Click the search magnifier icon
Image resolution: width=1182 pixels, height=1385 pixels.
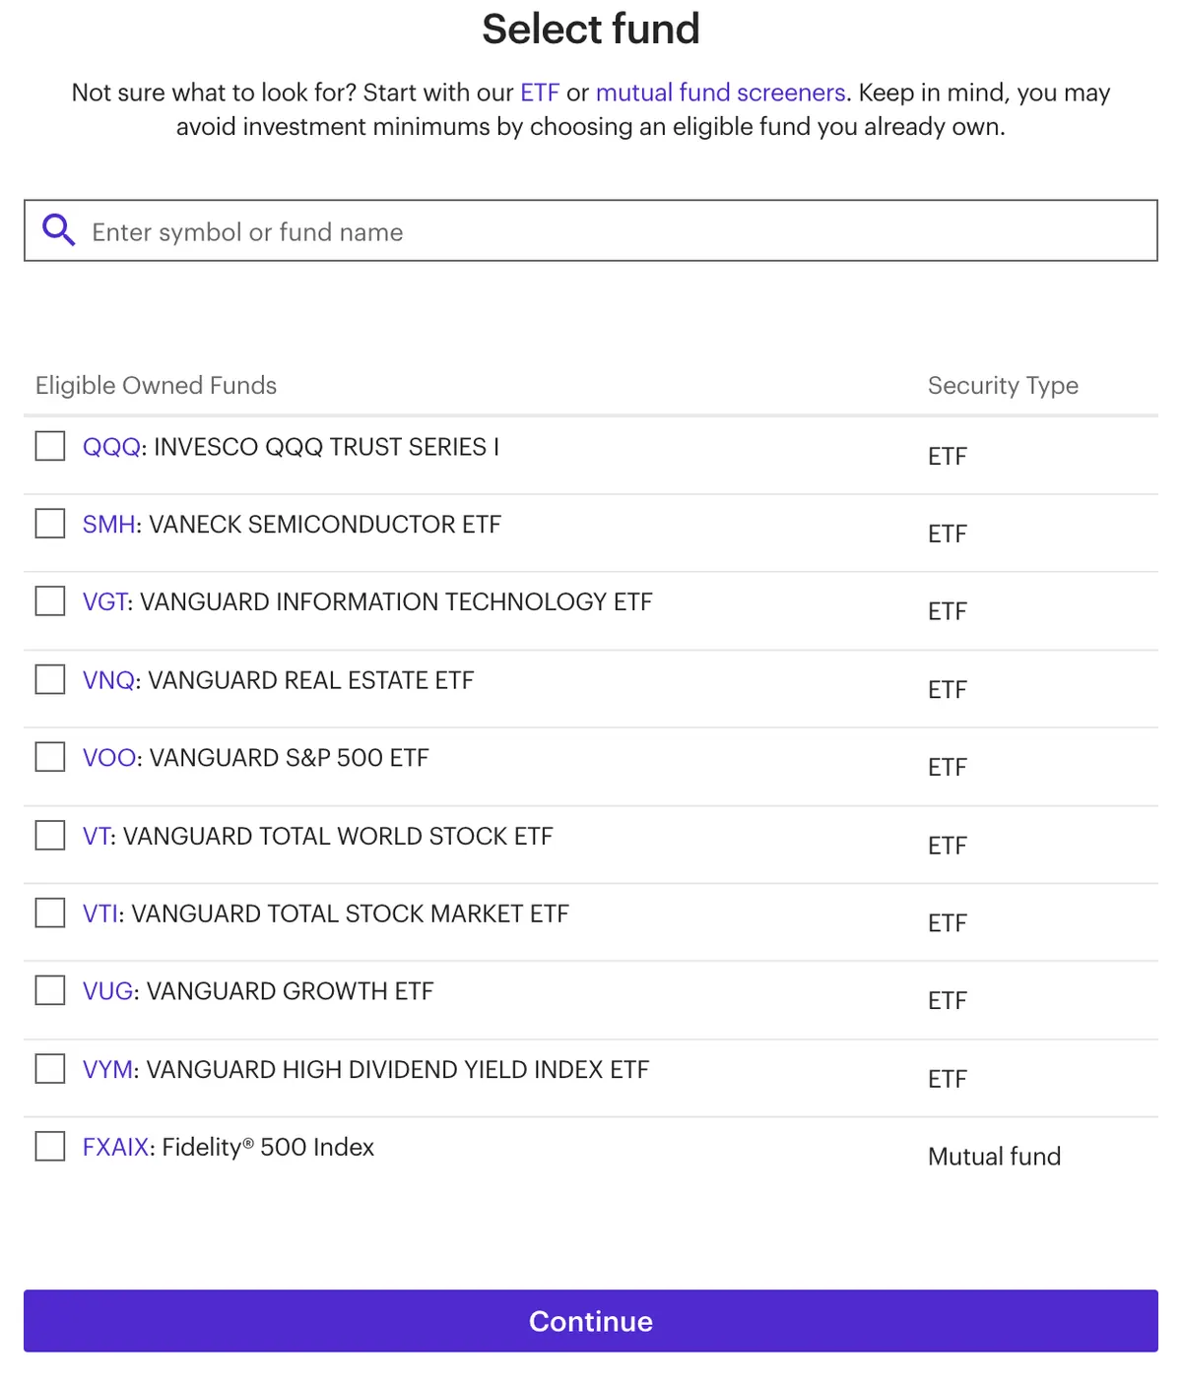(x=59, y=230)
